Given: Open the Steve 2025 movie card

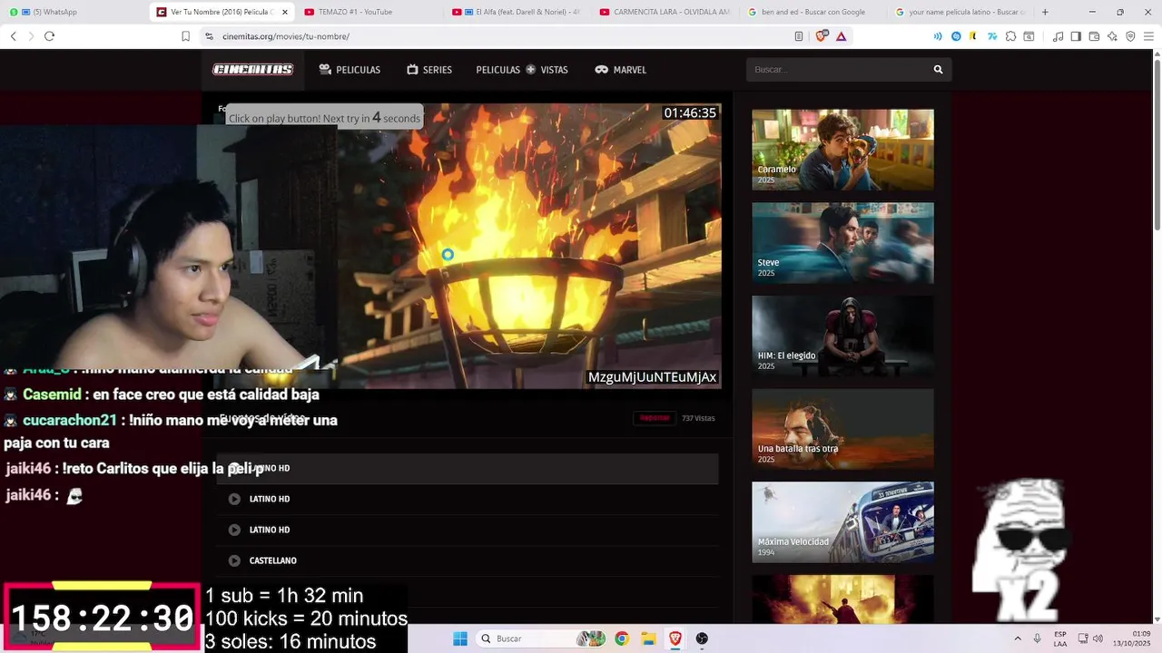Looking at the screenshot, I should [842, 243].
